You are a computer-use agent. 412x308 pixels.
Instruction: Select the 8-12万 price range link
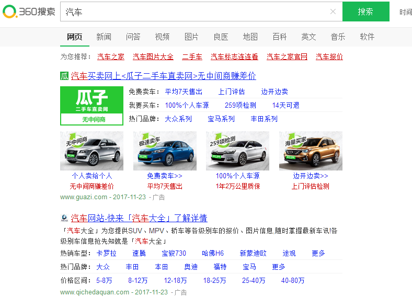138,280
